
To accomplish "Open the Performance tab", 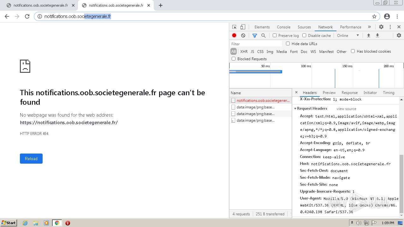I will (x=351, y=27).
